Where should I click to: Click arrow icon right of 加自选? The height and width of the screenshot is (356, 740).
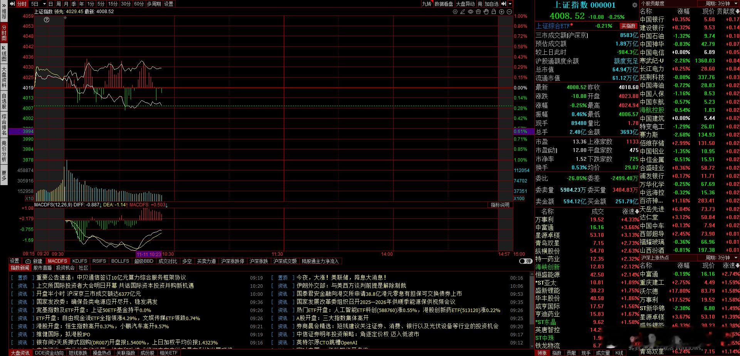click(x=503, y=4)
